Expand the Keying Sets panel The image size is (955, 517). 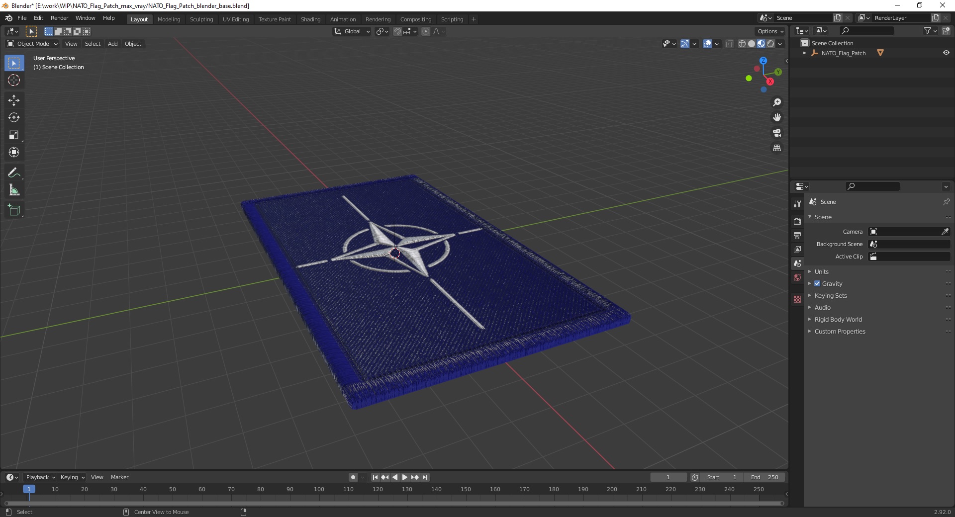(830, 295)
